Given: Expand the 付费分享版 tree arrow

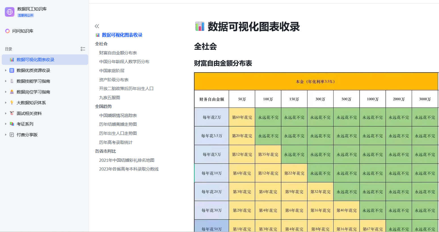Looking at the screenshot, I should point(5,135).
